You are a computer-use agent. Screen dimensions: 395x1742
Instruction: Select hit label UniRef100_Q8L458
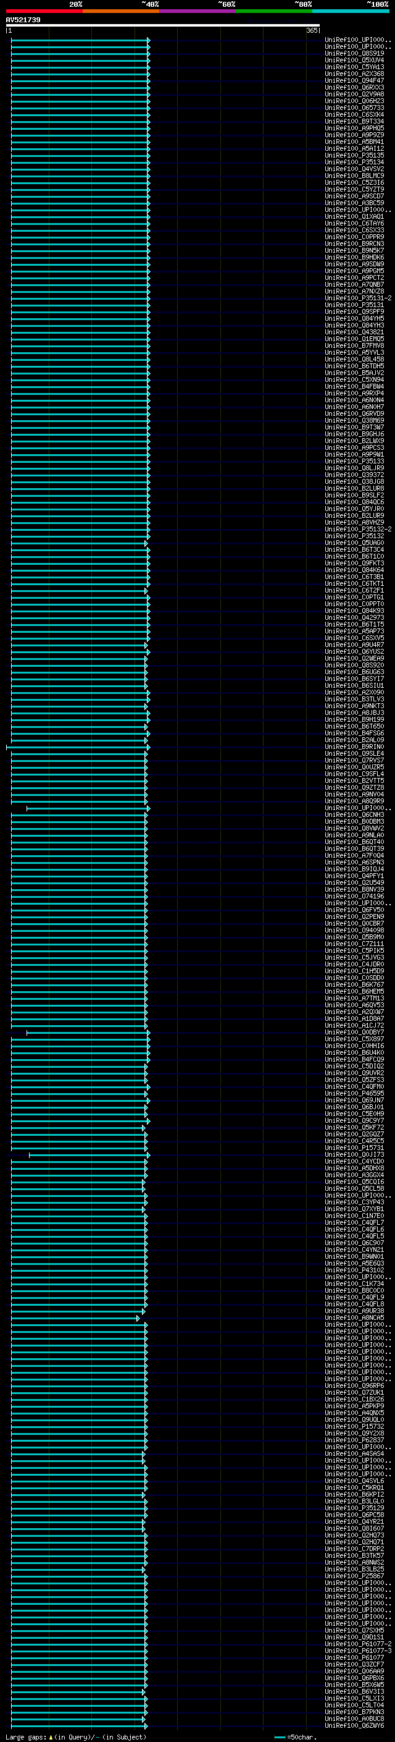(x=354, y=359)
